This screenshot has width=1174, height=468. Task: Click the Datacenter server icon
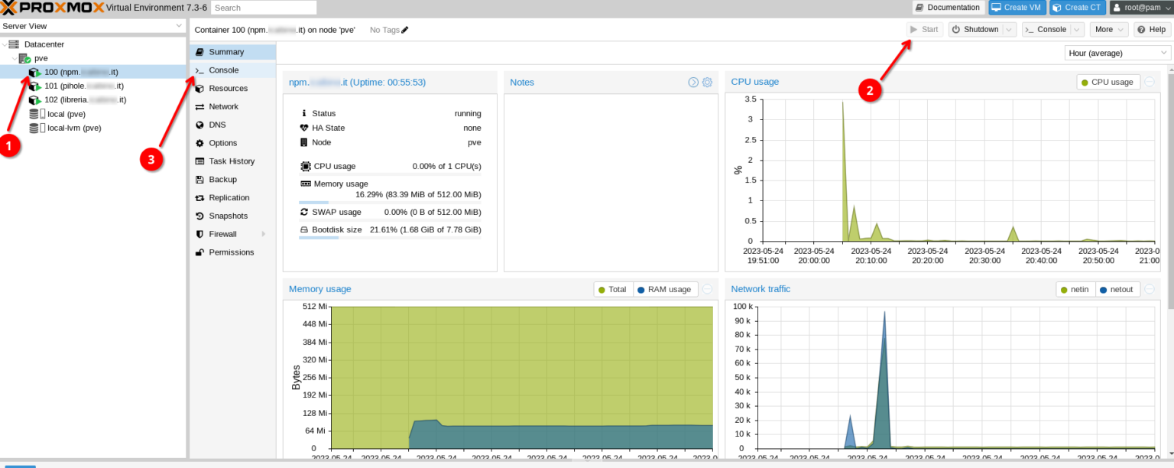[x=14, y=44]
